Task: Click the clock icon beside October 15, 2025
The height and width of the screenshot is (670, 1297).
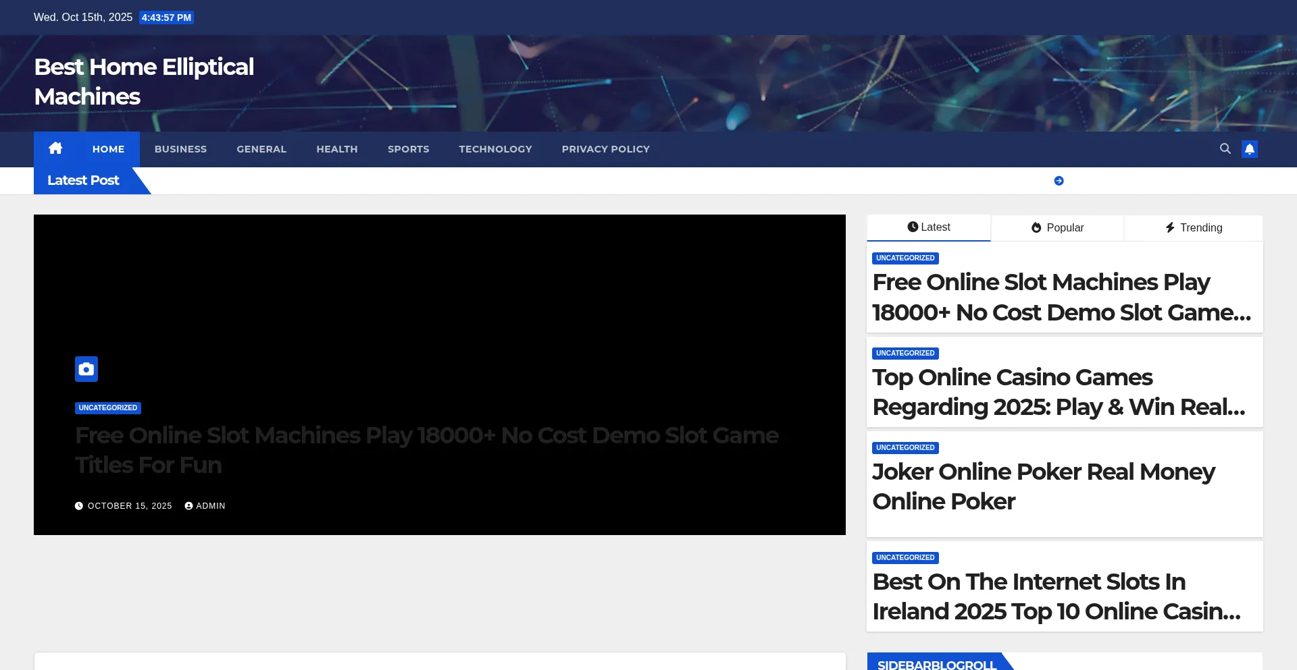Action: pos(79,506)
